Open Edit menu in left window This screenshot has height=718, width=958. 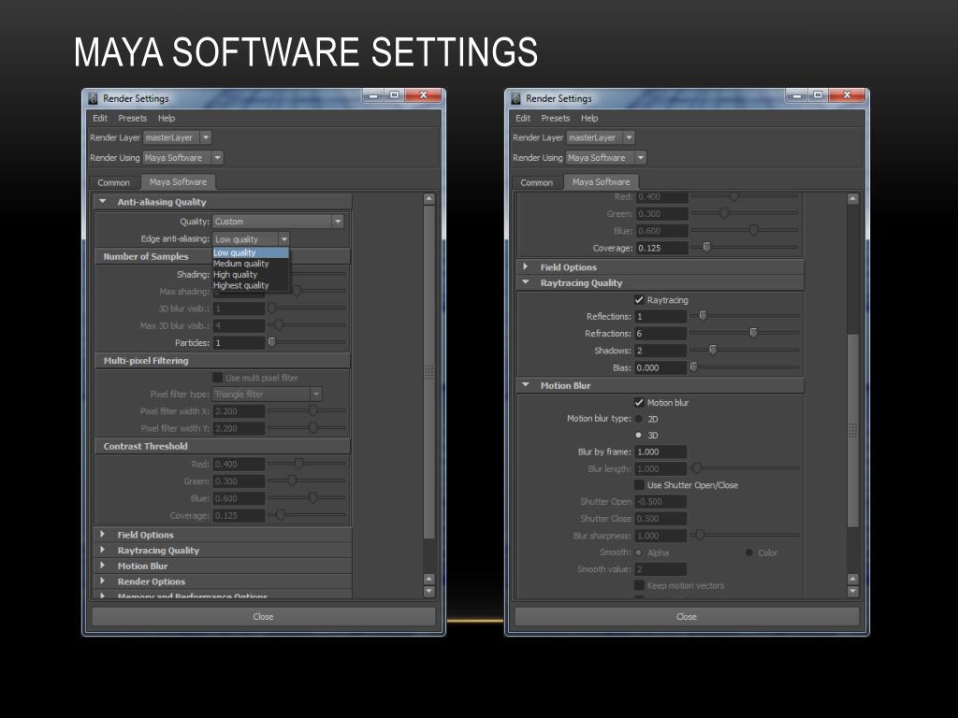(x=99, y=118)
